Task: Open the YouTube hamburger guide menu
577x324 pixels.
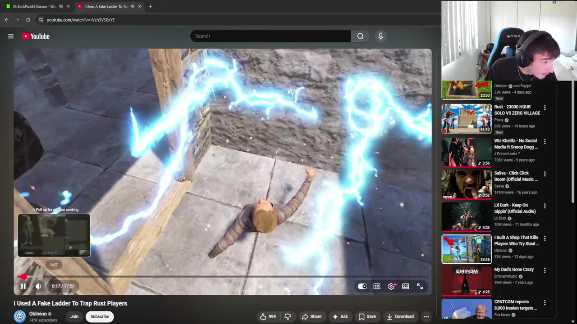Action: (x=11, y=36)
